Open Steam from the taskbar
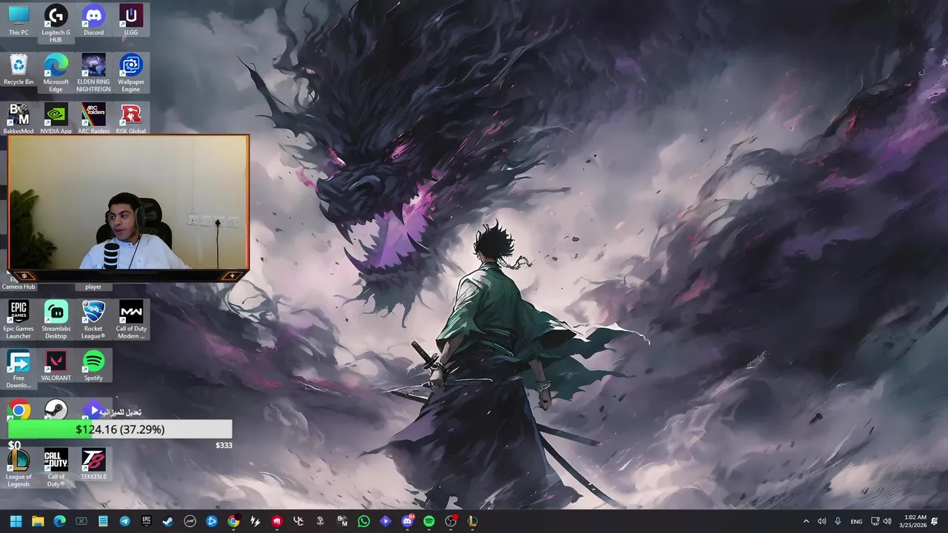This screenshot has height=533, width=948. [x=168, y=521]
